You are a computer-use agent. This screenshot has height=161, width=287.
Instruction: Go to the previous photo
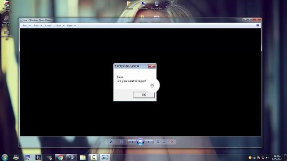coord(131,142)
